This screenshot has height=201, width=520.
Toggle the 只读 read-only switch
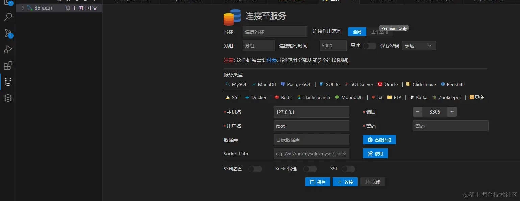coord(370,46)
